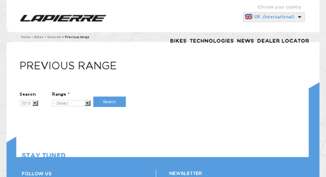Open the DEALER LOCATOR page
326x177 pixels.
pos(283,41)
